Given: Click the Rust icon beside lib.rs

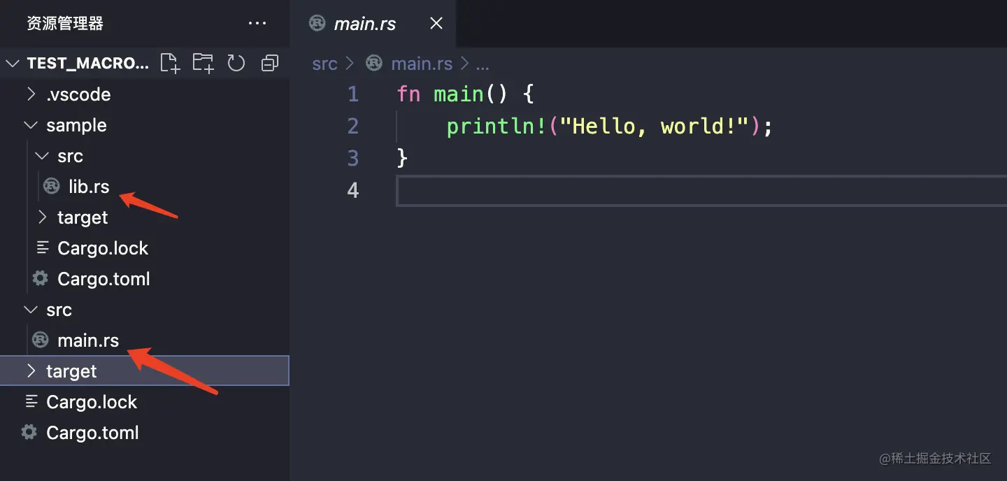Looking at the screenshot, I should coord(52,186).
